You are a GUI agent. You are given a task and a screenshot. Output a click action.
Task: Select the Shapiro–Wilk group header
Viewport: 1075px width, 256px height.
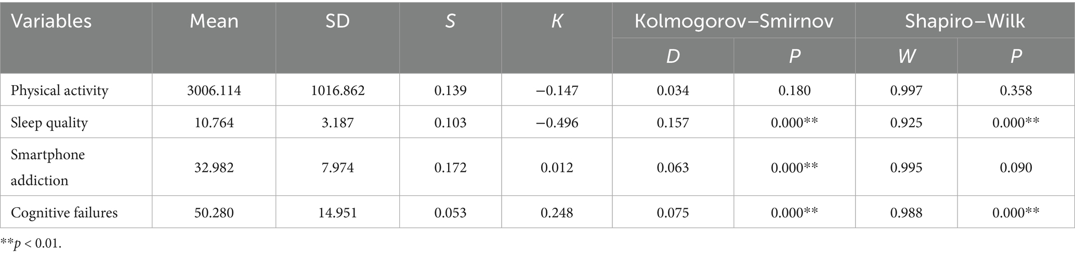coord(965,21)
